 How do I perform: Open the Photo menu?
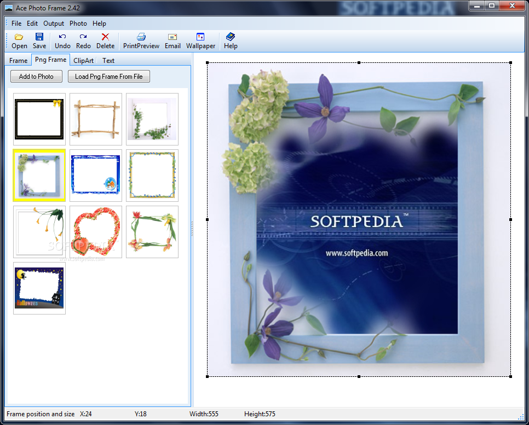pyautogui.click(x=78, y=24)
